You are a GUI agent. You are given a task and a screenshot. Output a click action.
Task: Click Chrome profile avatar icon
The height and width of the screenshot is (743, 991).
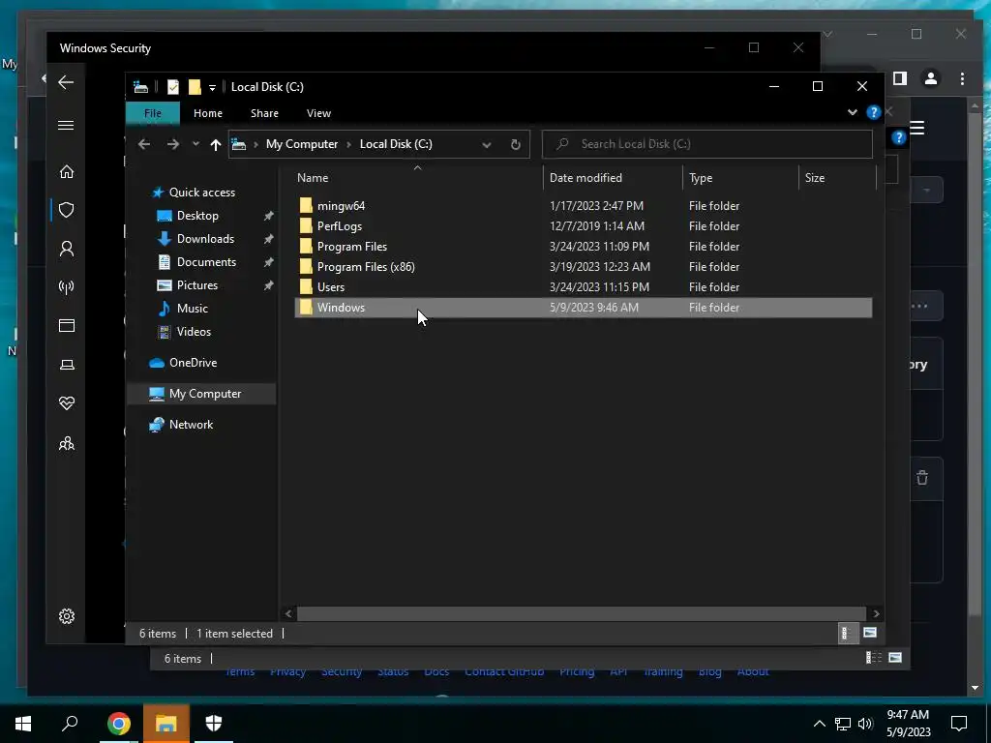(x=931, y=78)
